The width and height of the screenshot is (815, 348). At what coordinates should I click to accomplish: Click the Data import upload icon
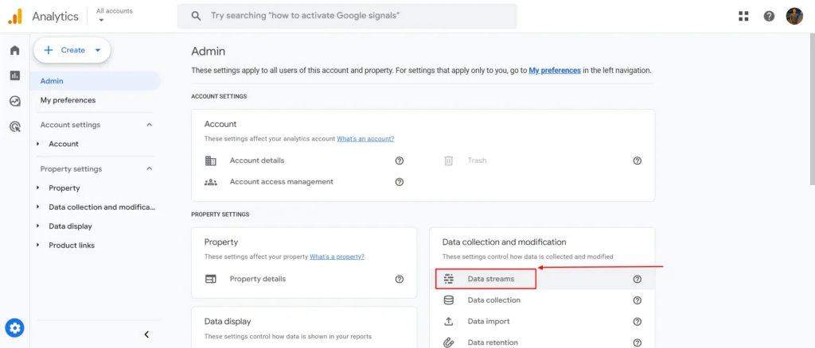pos(449,322)
